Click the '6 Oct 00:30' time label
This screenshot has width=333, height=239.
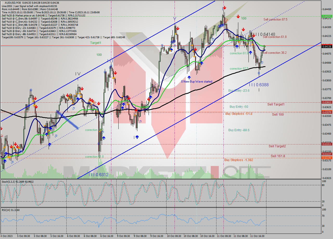coord(73,236)
